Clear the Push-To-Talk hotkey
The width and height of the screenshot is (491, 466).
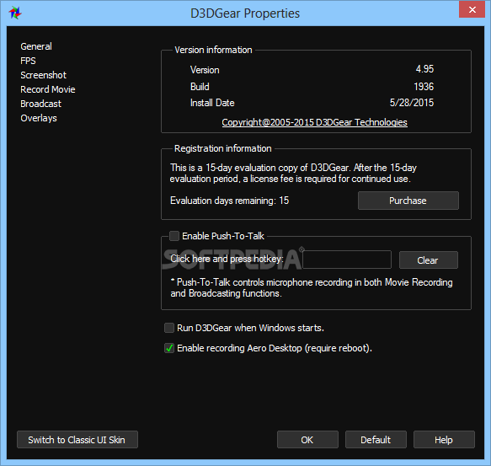pyautogui.click(x=428, y=260)
